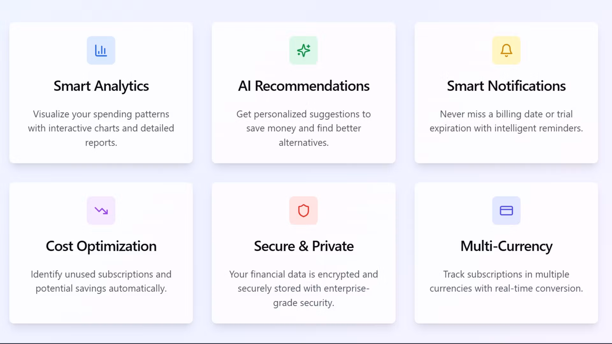Select the AI Recommendations title
612x344 pixels.
tap(303, 86)
